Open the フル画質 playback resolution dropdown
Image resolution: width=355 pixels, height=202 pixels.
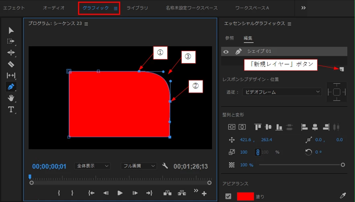[139, 166]
